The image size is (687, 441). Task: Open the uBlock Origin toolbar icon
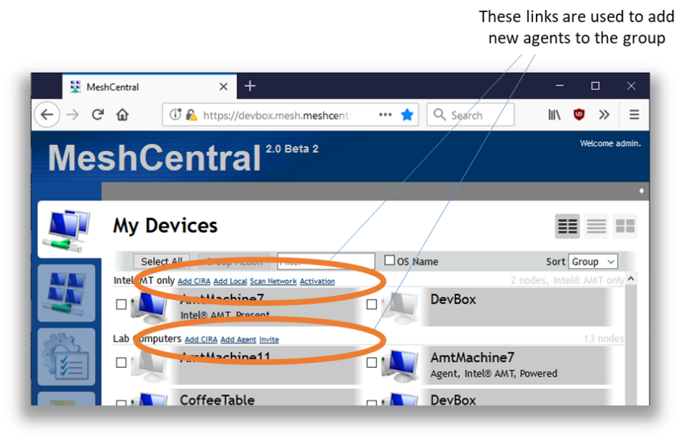579,114
